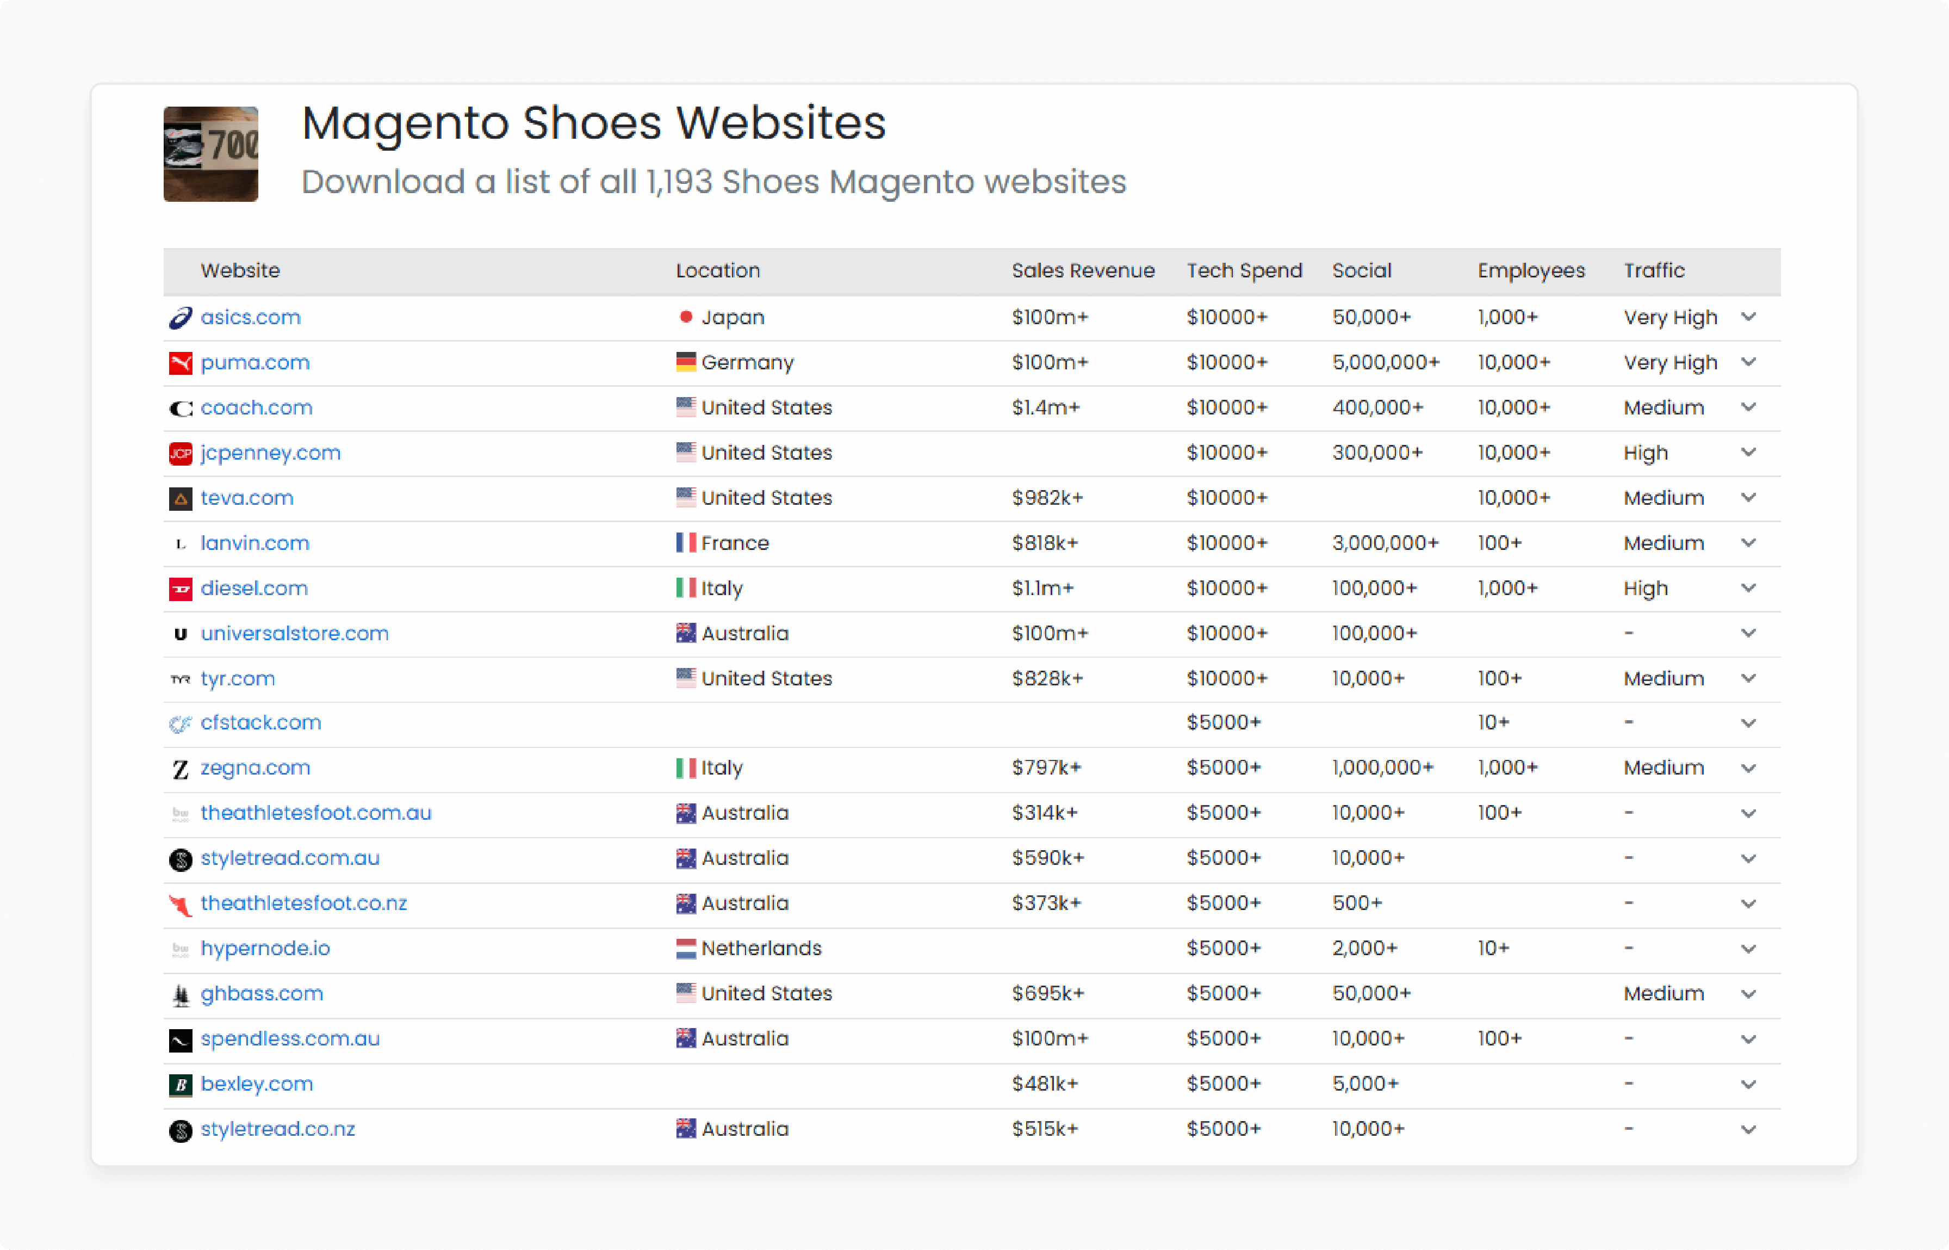Expand the bexley.com row chevron
The width and height of the screenshot is (1949, 1250).
tap(1748, 1085)
